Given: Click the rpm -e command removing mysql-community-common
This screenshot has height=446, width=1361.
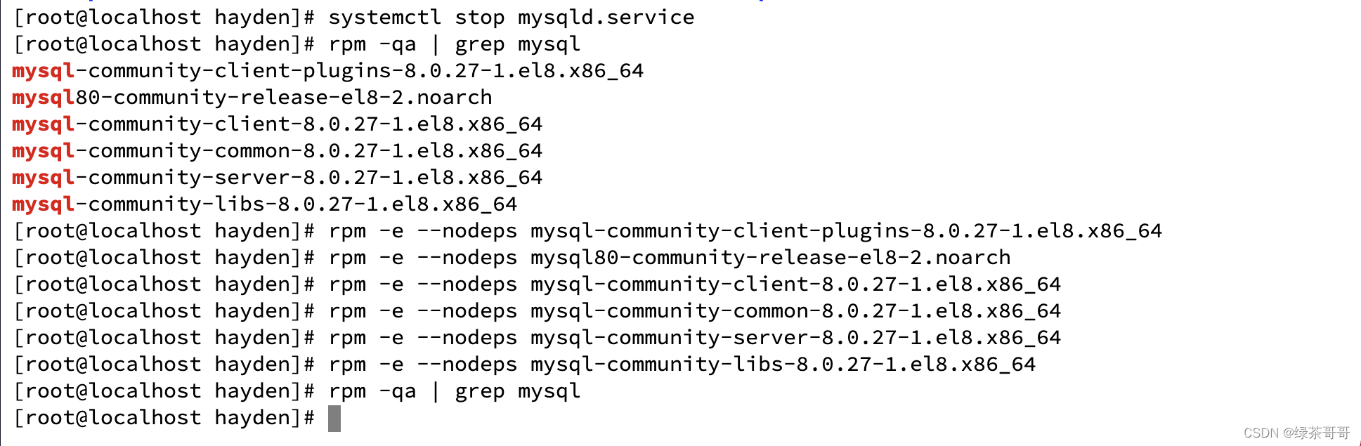Looking at the screenshot, I should click(x=694, y=311).
